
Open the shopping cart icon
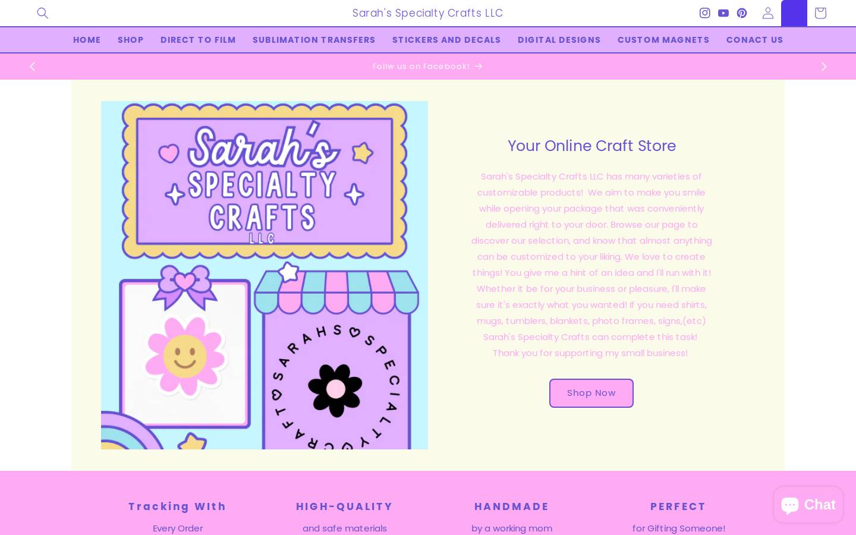820,13
